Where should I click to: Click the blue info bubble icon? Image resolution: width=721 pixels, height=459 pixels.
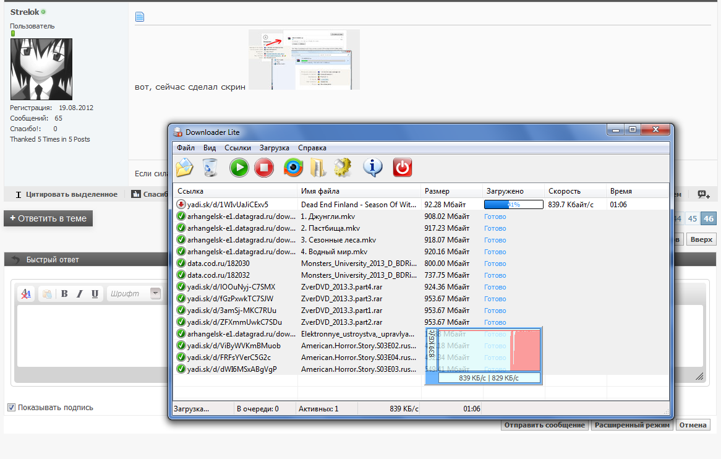point(373,168)
